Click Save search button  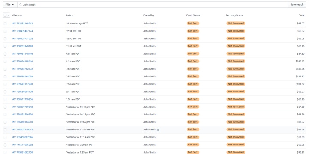click(x=297, y=5)
